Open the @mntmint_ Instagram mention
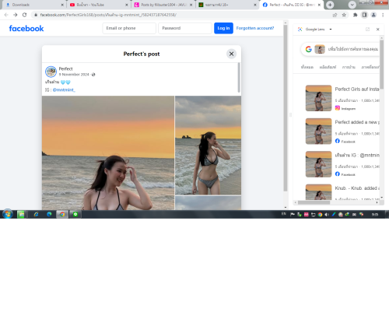 pyautogui.click(x=64, y=89)
